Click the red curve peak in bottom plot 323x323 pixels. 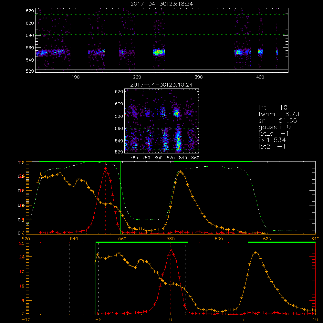pyautogui.click(x=171, y=249)
